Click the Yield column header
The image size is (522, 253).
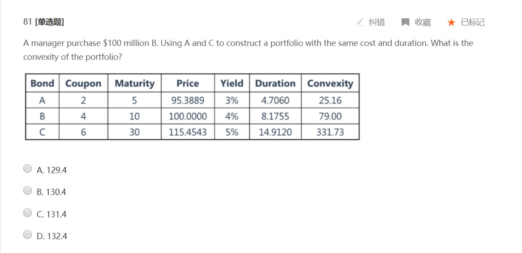pos(231,83)
